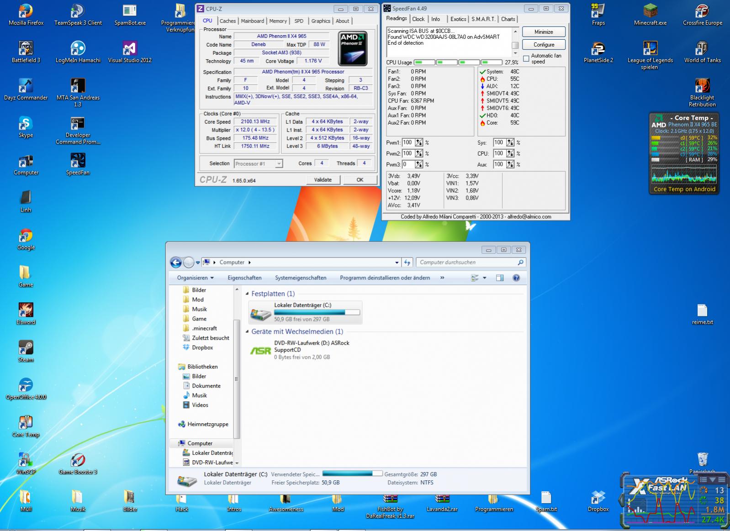Screen dimensions: 730x531
Task: Open Mozilla Firefox desktop icon
Action: [26, 15]
